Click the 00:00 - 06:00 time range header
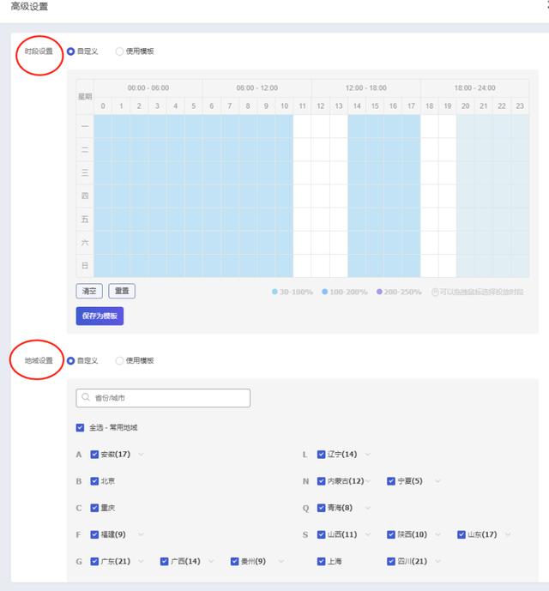The height and width of the screenshot is (591, 549). [148, 87]
